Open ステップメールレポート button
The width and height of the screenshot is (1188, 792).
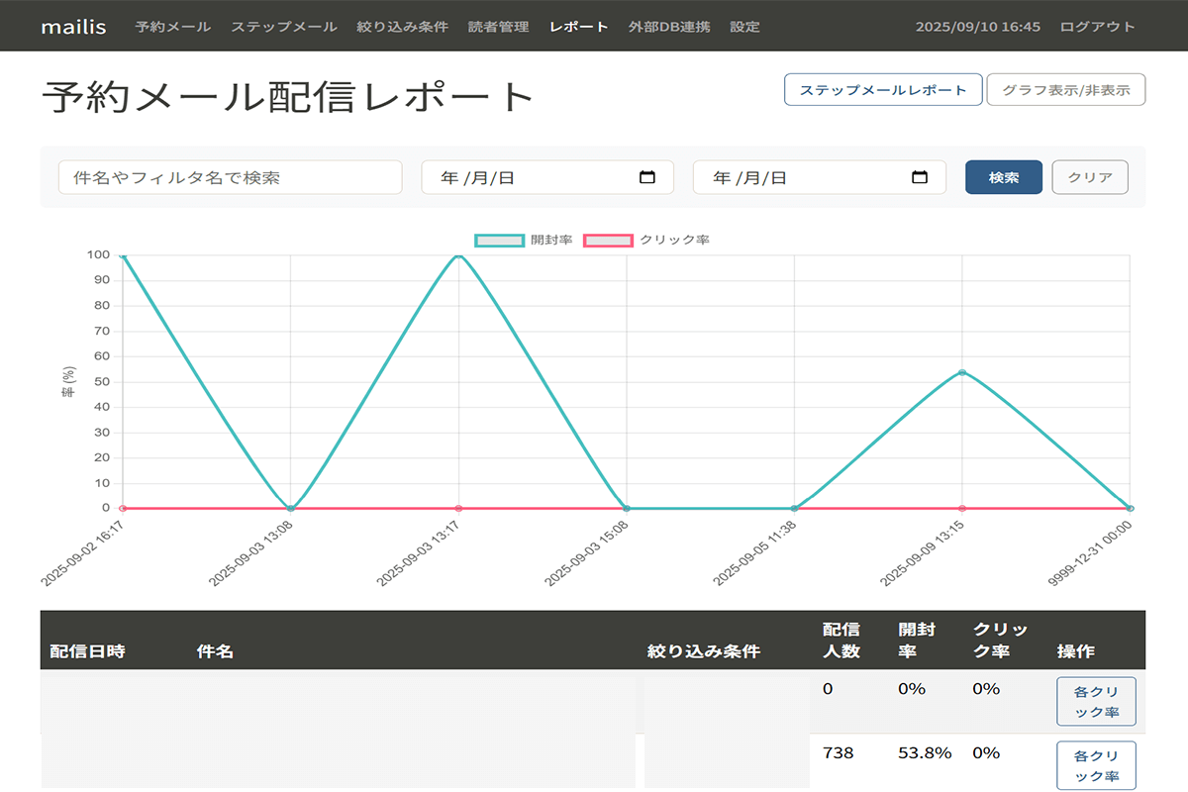click(x=883, y=90)
